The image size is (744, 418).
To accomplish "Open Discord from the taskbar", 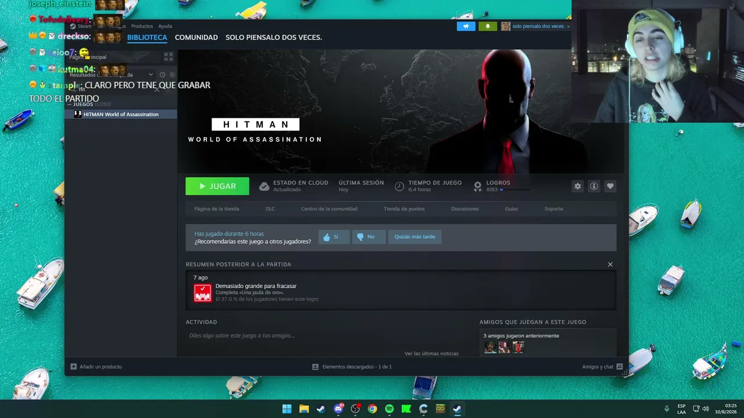I will tap(338, 409).
